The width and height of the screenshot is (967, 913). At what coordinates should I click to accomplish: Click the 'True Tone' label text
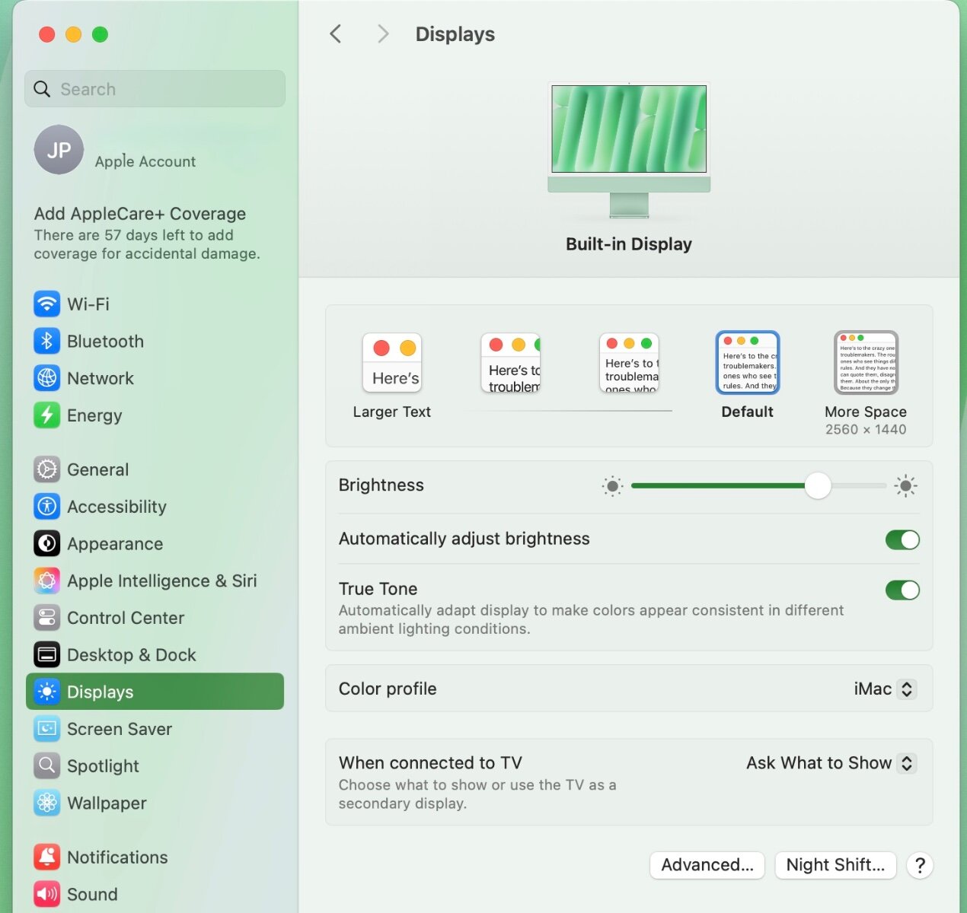click(378, 589)
